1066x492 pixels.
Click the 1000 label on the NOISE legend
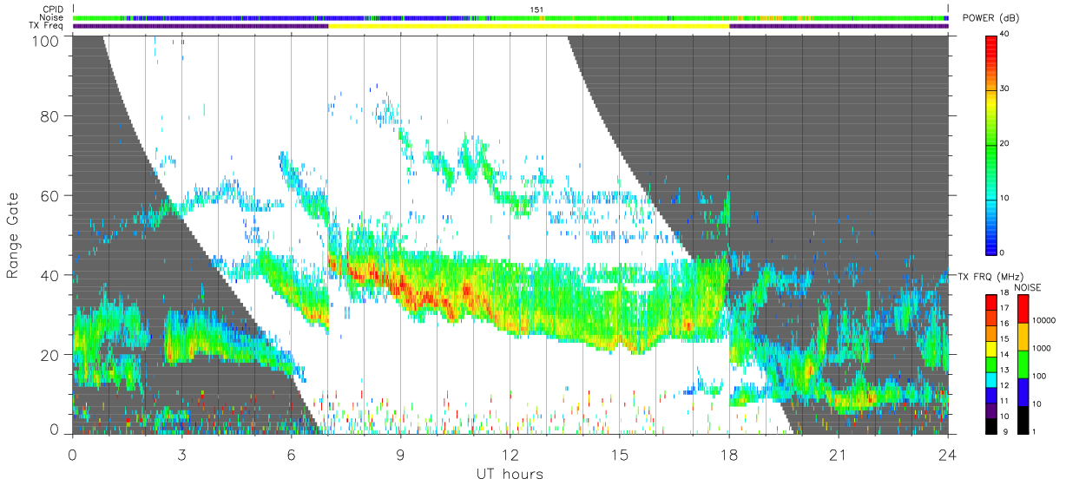click(x=1043, y=349)
